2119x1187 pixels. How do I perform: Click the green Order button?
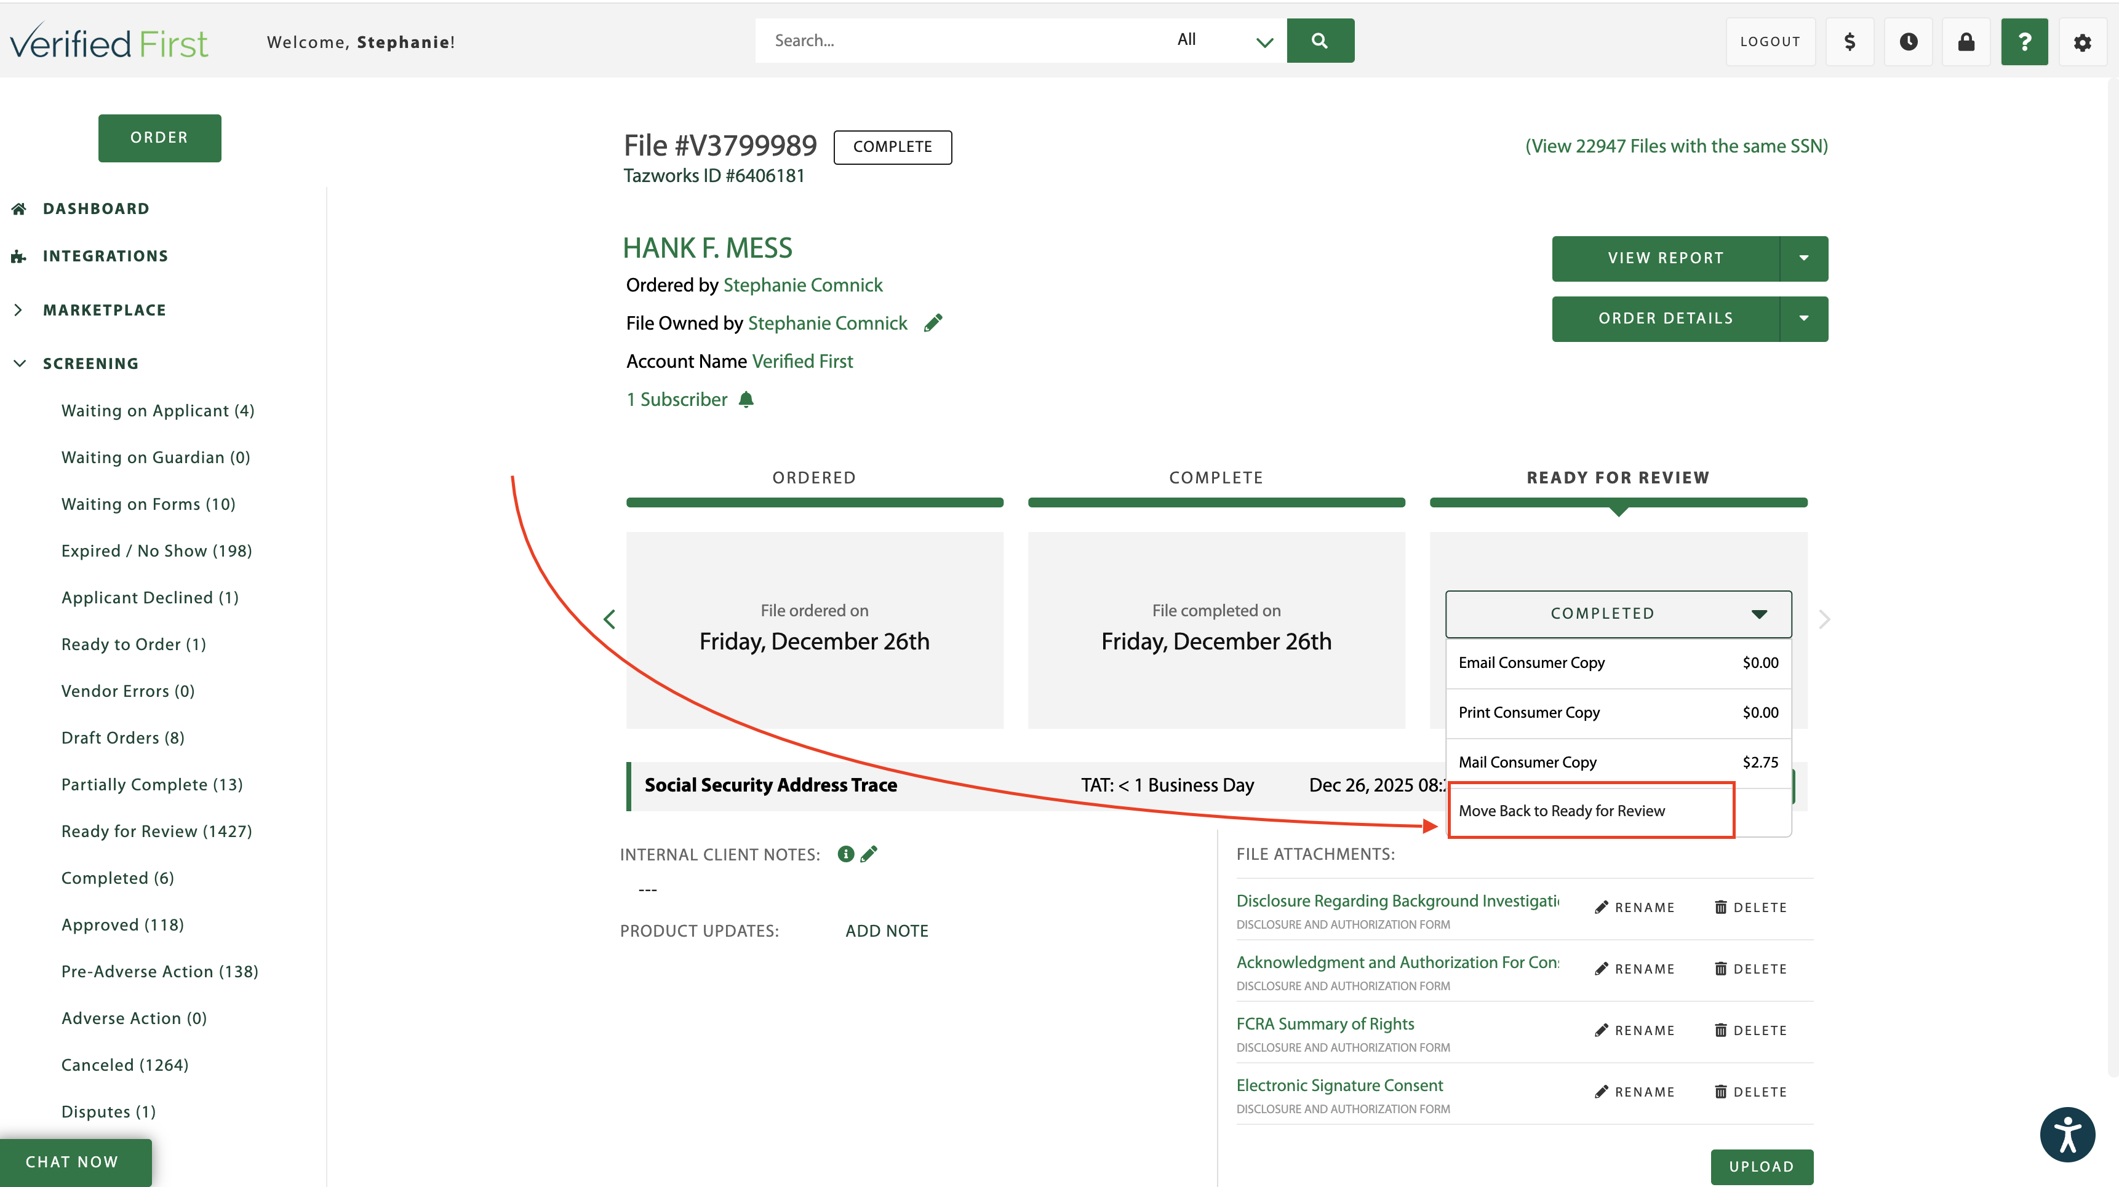[x=159, y=137]
